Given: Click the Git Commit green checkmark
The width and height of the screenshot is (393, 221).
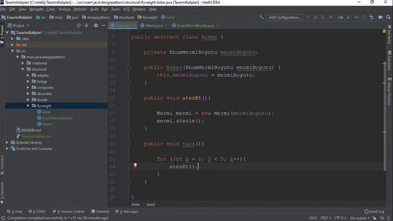Looking at the screenshot, I should pos(356,17).
